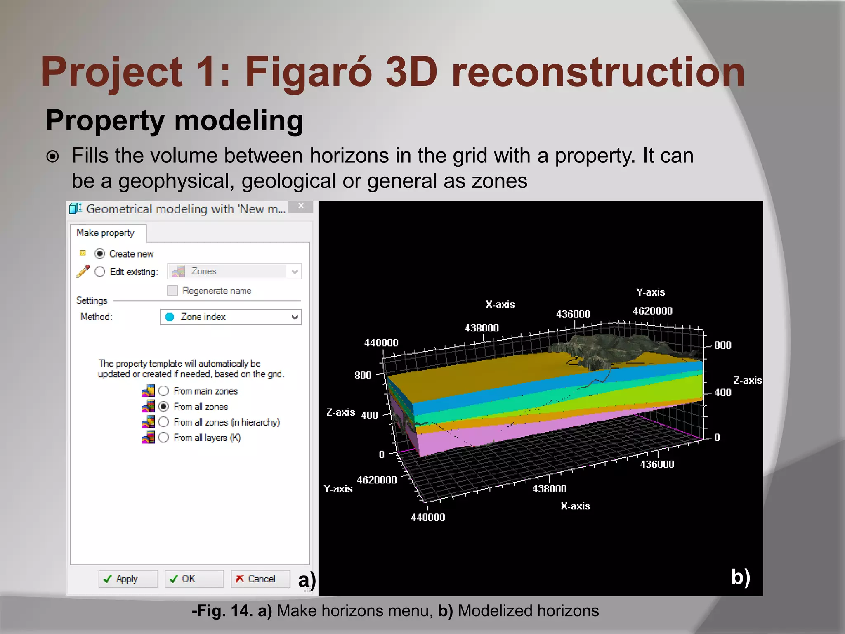This screenshot has height=634, width=845.
Task: Click the Cancel button
Action: (x=260, y=579)
